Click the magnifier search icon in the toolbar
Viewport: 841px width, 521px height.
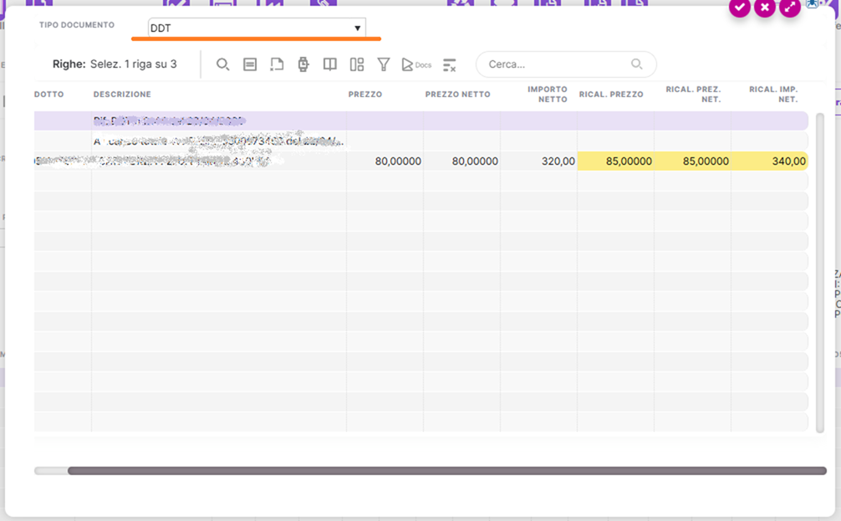coord(223,64)
